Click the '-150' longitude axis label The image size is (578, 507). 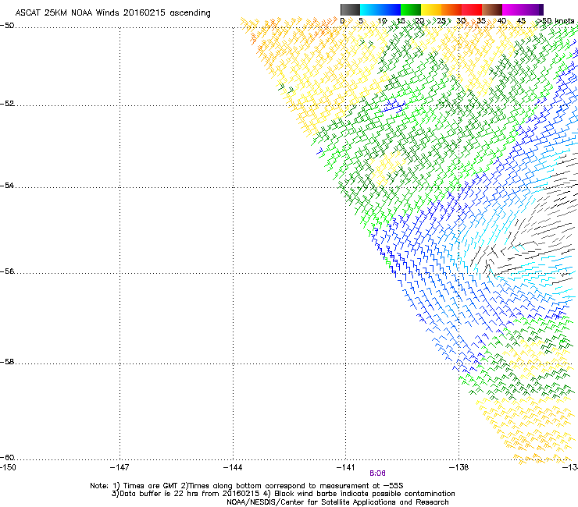coord(8,467)
